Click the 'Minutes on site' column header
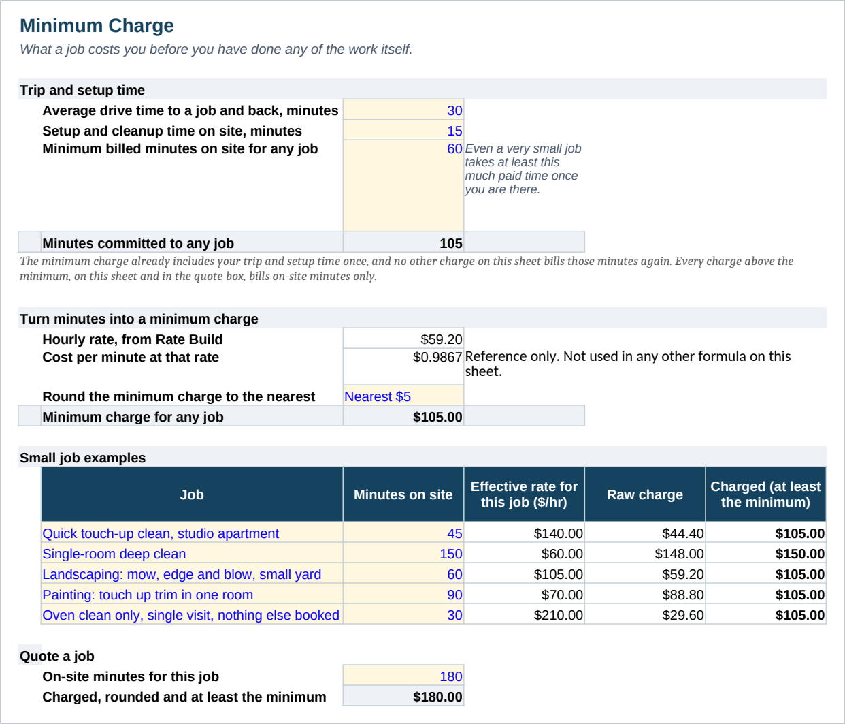 click(x=403, y=494)
